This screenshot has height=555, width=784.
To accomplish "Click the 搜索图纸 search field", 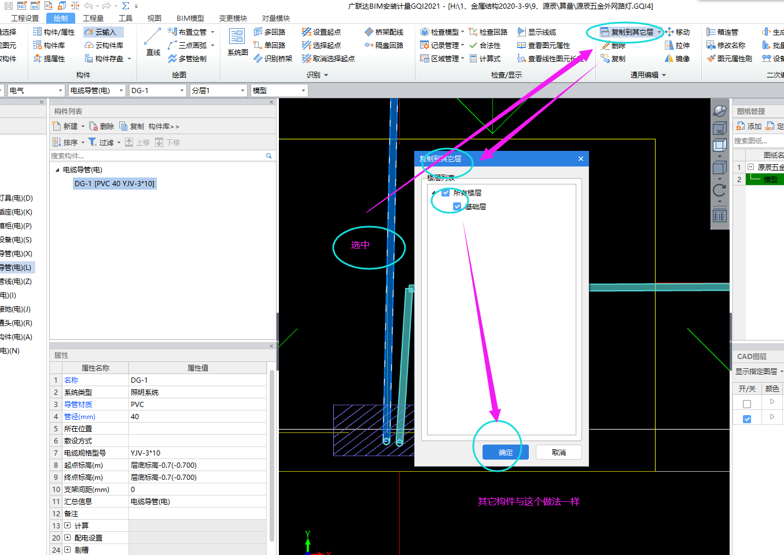I will click(759, 140).
